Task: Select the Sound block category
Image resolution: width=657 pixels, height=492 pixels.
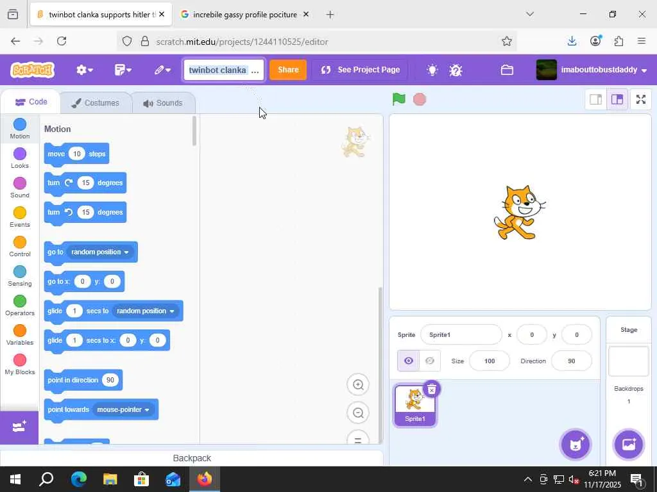Action: click(20, 188)
